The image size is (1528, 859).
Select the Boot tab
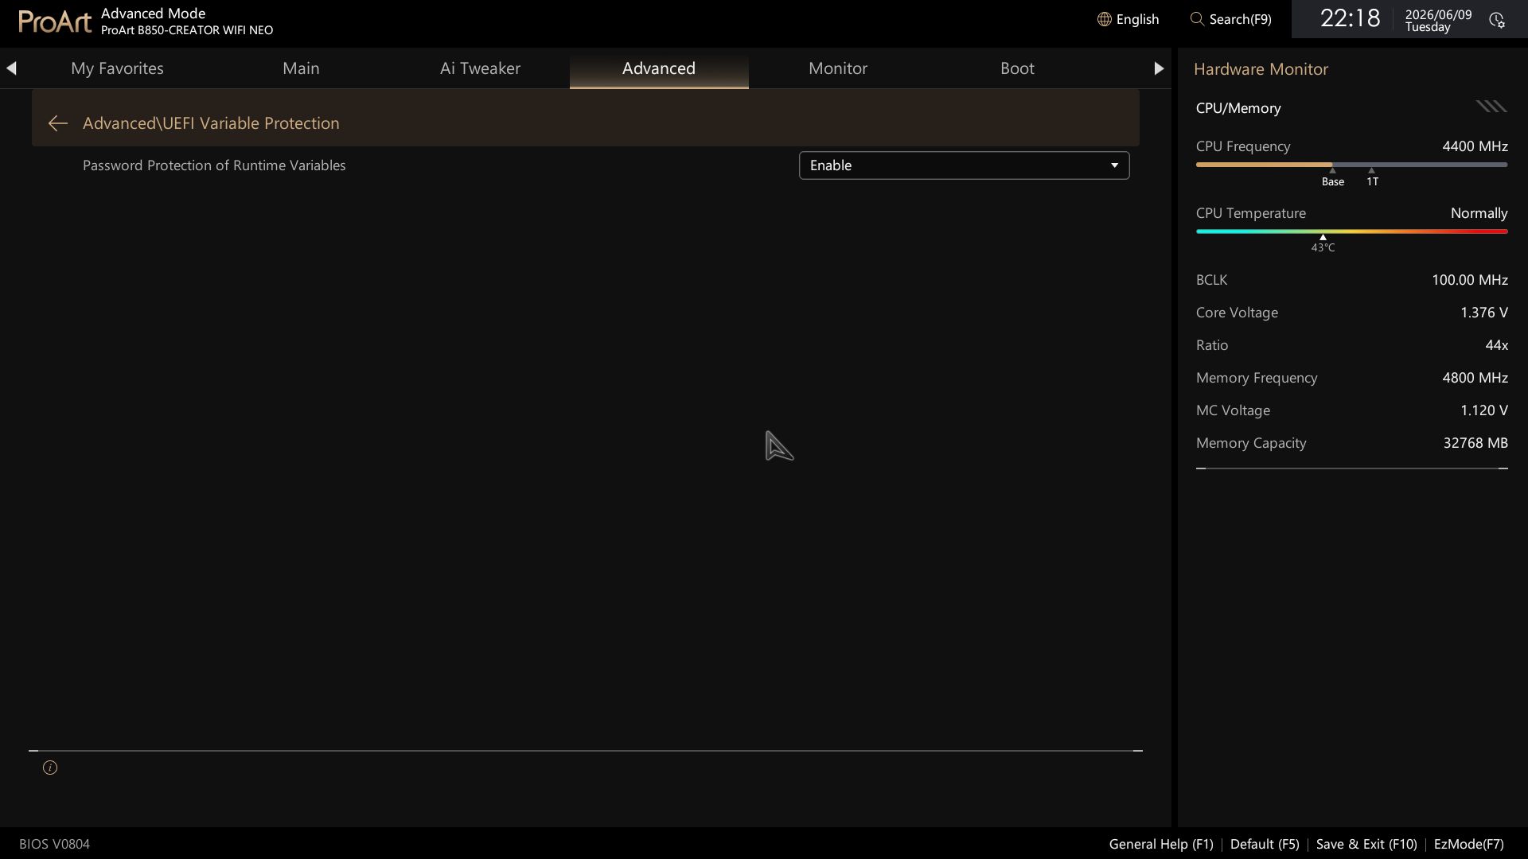tap(1017, 68)
